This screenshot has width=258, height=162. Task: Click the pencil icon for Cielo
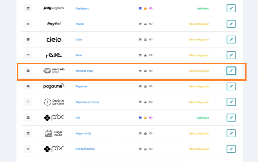pos(231,40)
